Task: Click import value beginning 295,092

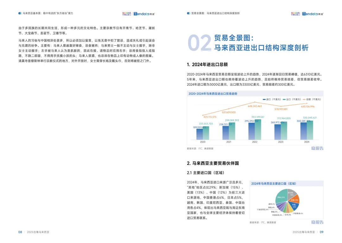Action: (x=251, y=121)
